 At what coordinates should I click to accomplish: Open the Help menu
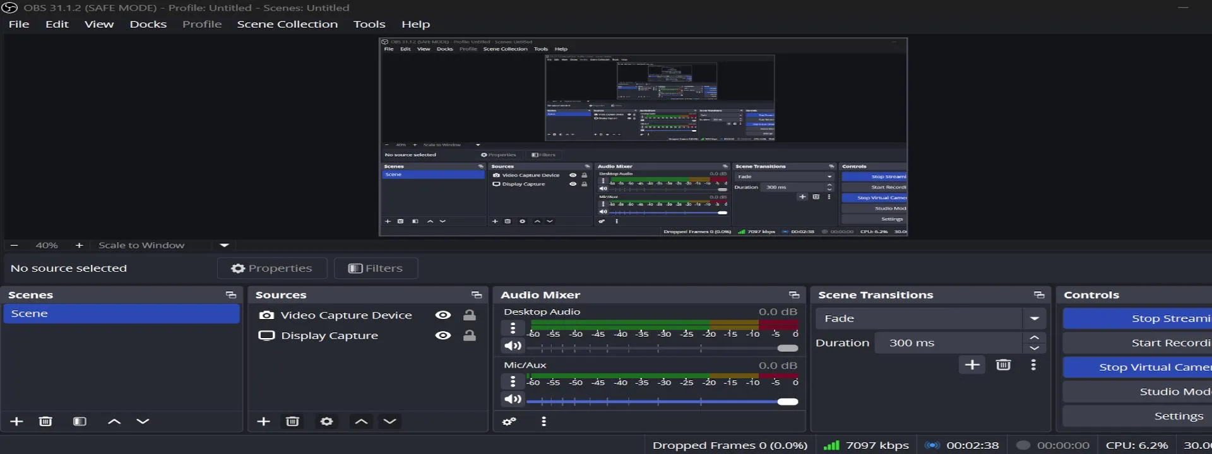point(416,24)
